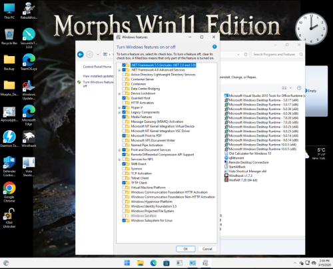
Task: Enable Containers feature checkbox
Action: [x=124, y=84]
